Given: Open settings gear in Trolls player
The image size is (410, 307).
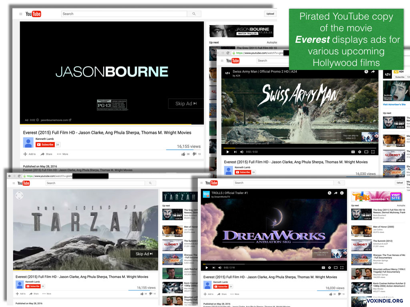Looking at the screenshot, I should click(x=330, y=267).
